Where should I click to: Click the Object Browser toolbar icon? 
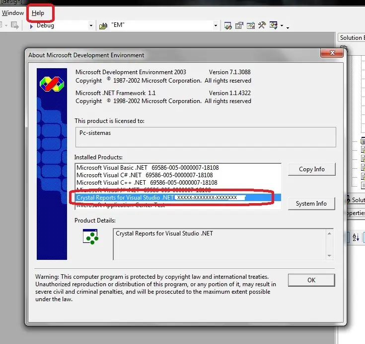coord(251,25)
